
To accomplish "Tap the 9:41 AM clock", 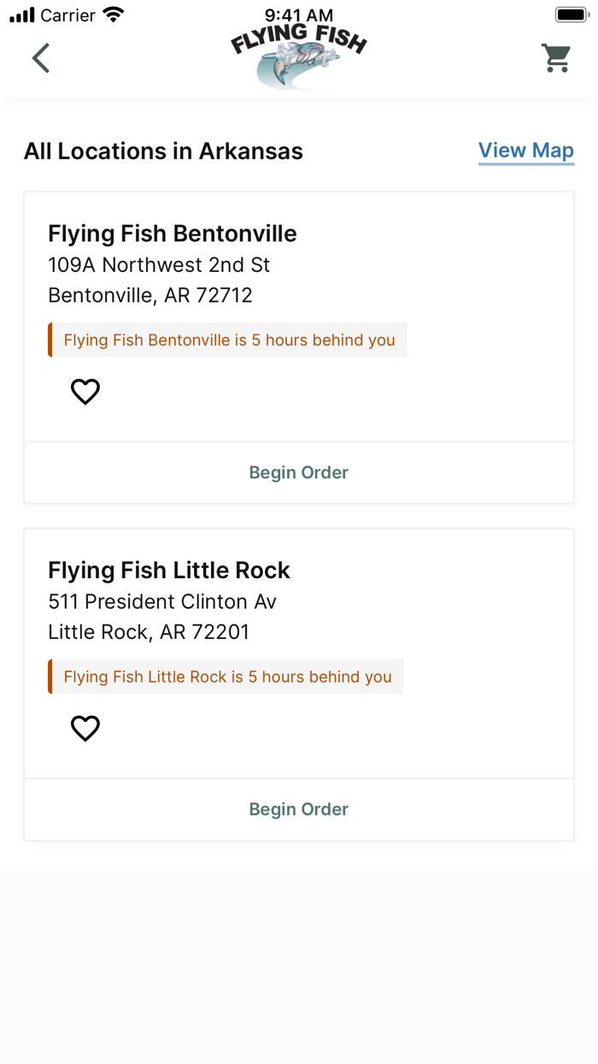I will 298,14.
